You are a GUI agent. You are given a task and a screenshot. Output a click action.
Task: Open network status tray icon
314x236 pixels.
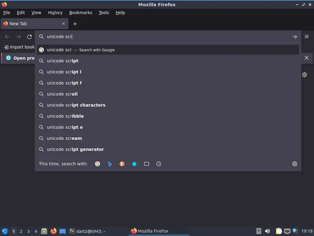287,231
